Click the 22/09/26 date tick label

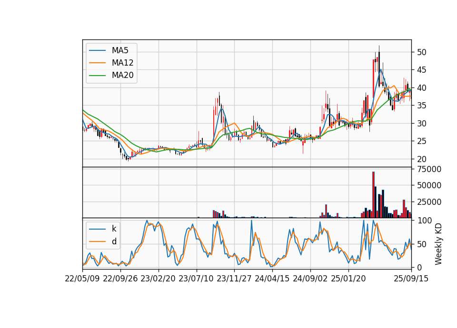(x=120, y=279)
